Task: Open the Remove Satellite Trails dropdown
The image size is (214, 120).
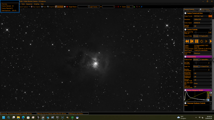Action: (202, 80)
